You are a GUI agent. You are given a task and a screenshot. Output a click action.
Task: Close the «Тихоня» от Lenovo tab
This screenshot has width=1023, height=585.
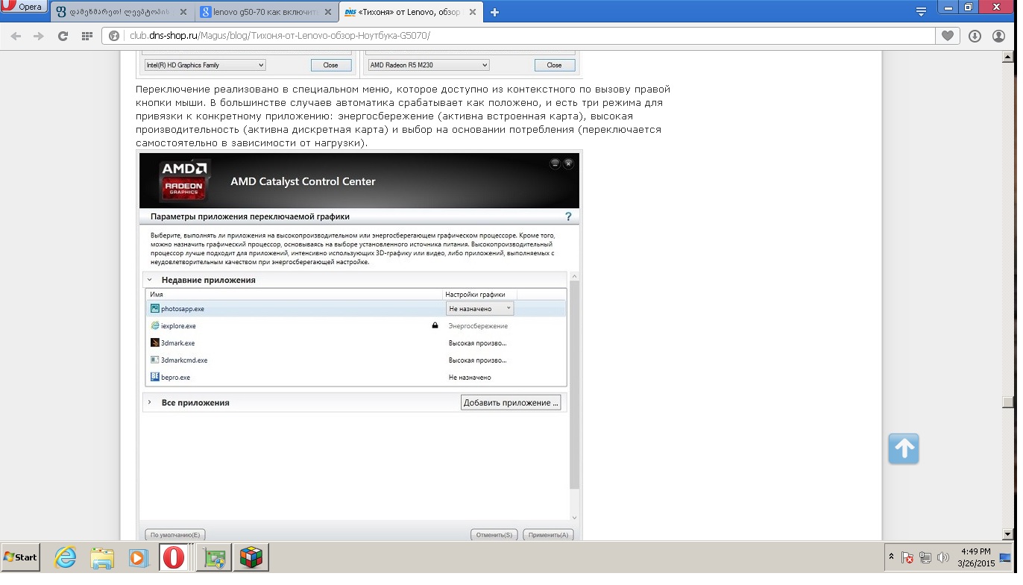tap(473, 13)
